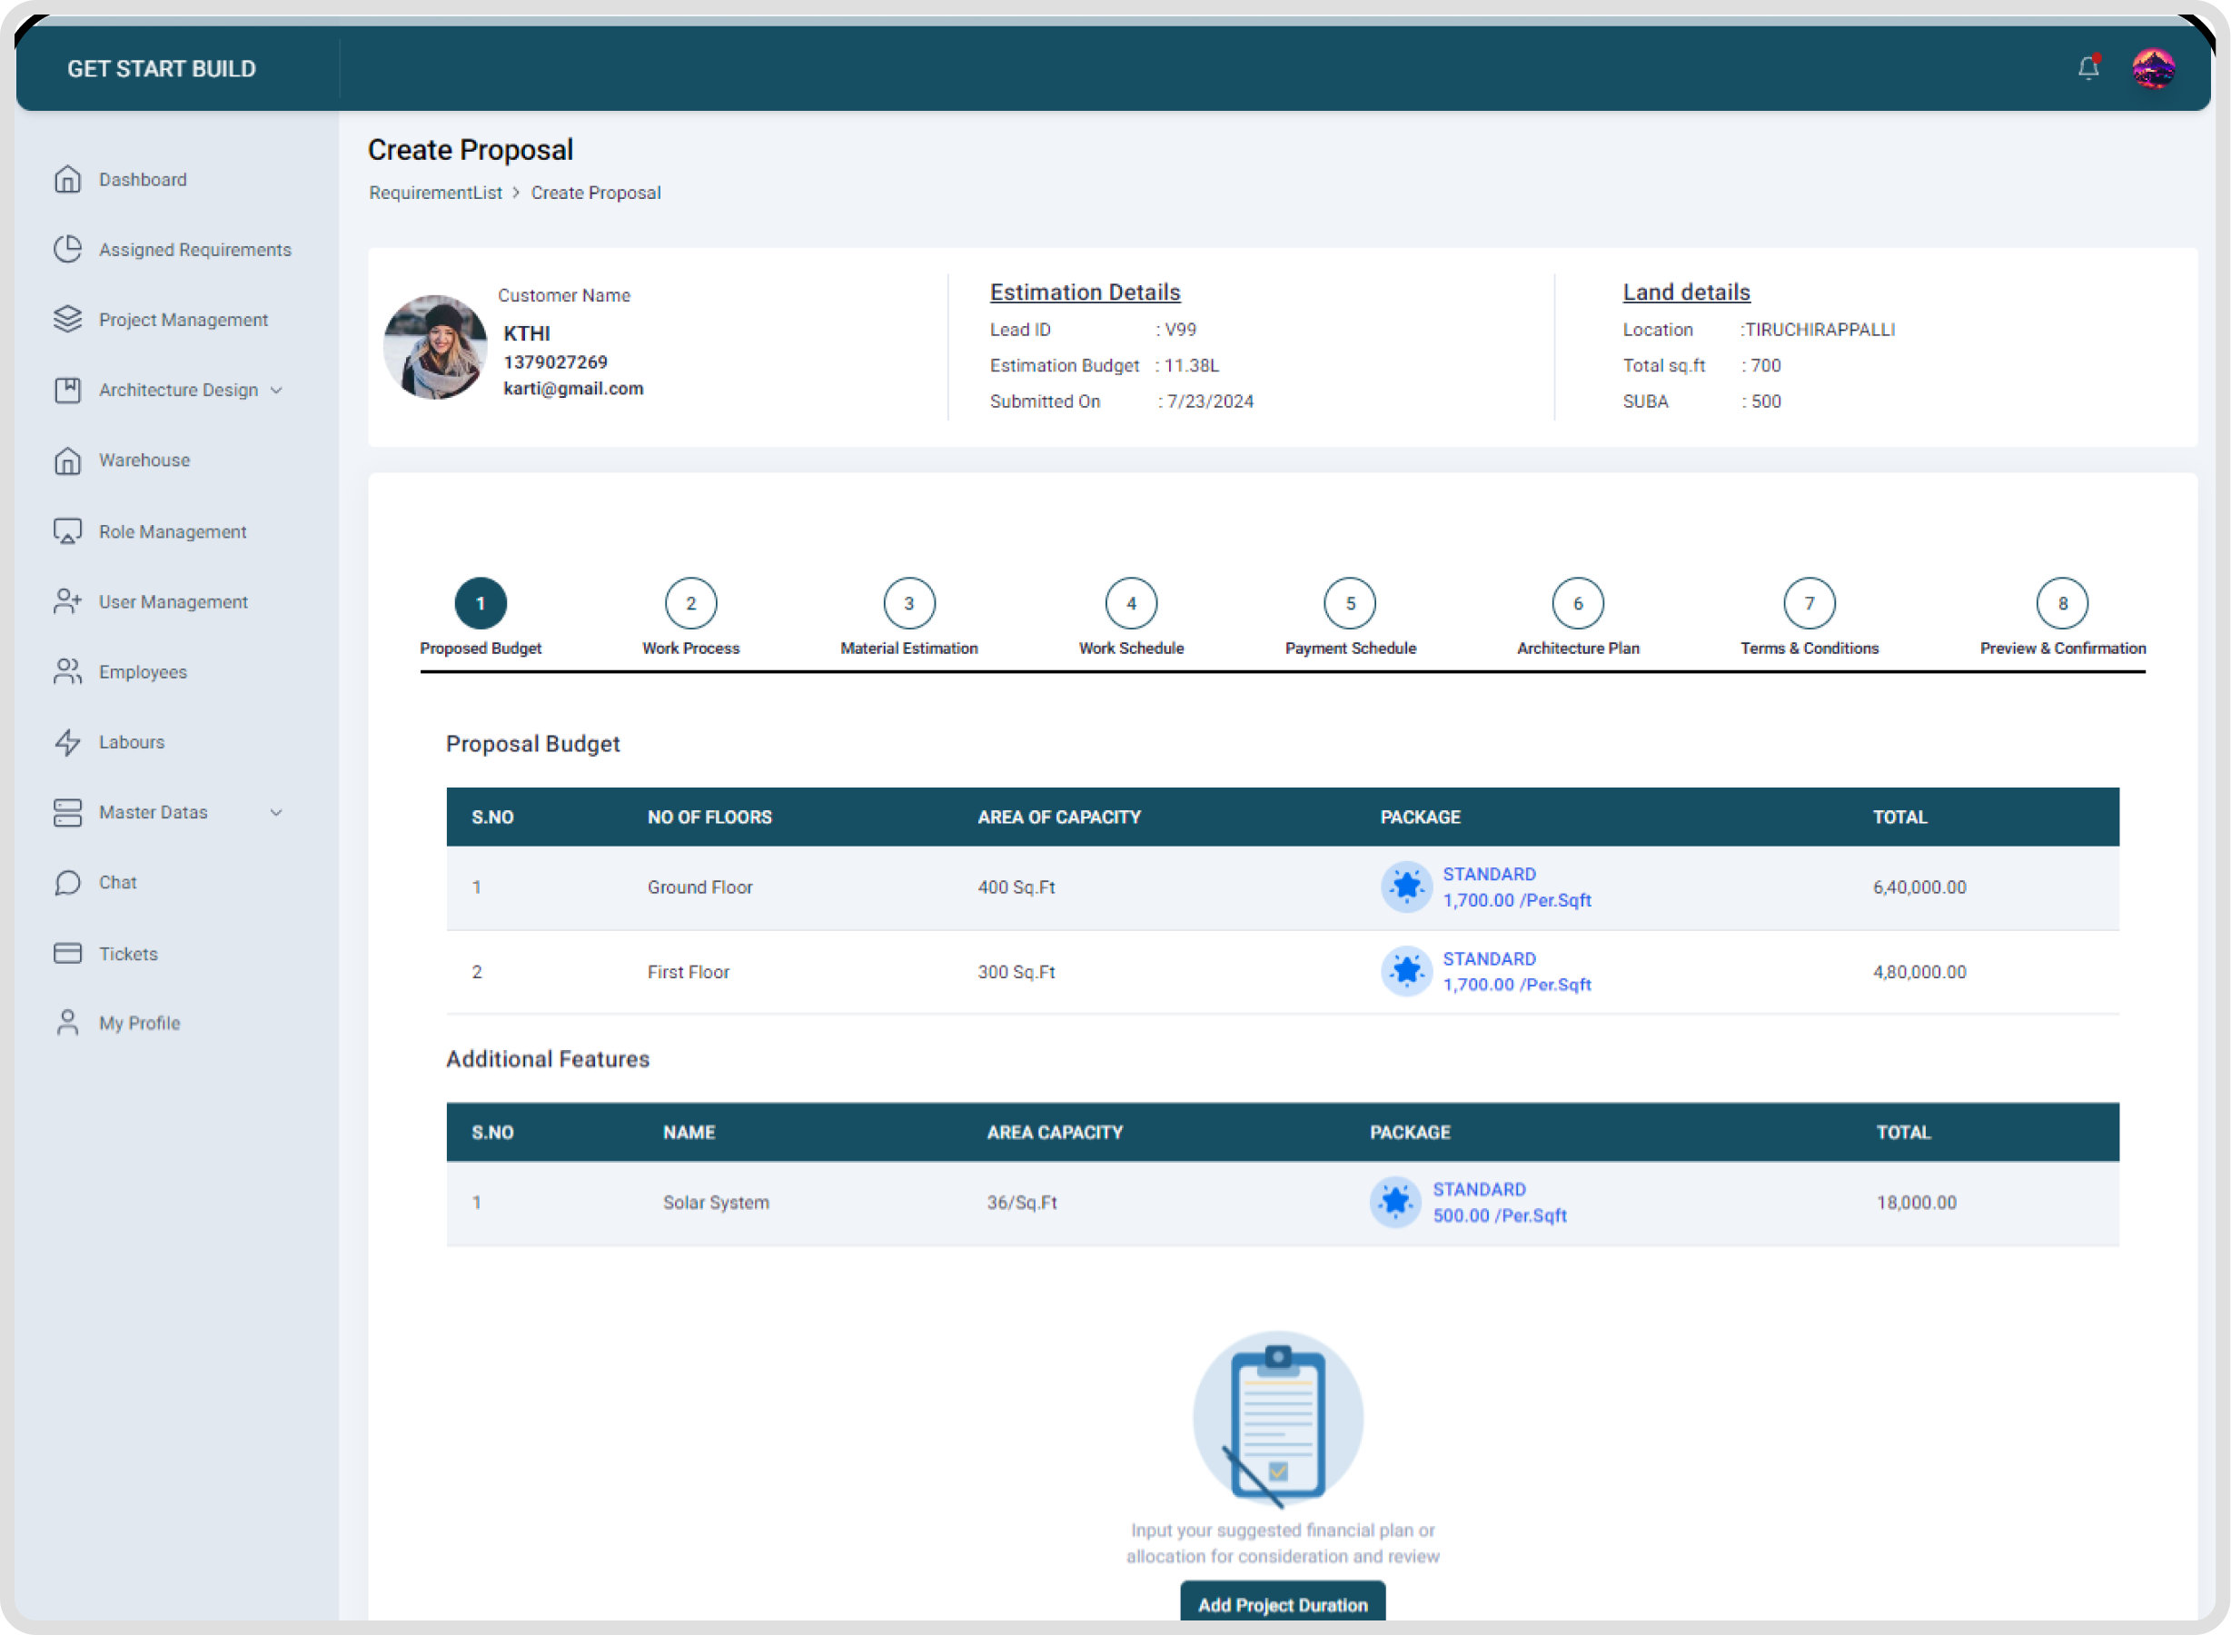Click the customer profile photo
Viewport: 2231px width, 1635px height.
pos(435,347)
